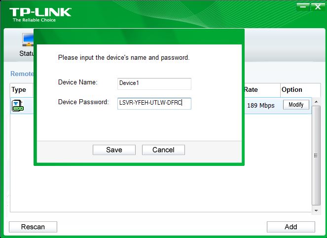Close the TP-LINK utility window
Viewport: 327px width, 238px height.
(318, 7)
